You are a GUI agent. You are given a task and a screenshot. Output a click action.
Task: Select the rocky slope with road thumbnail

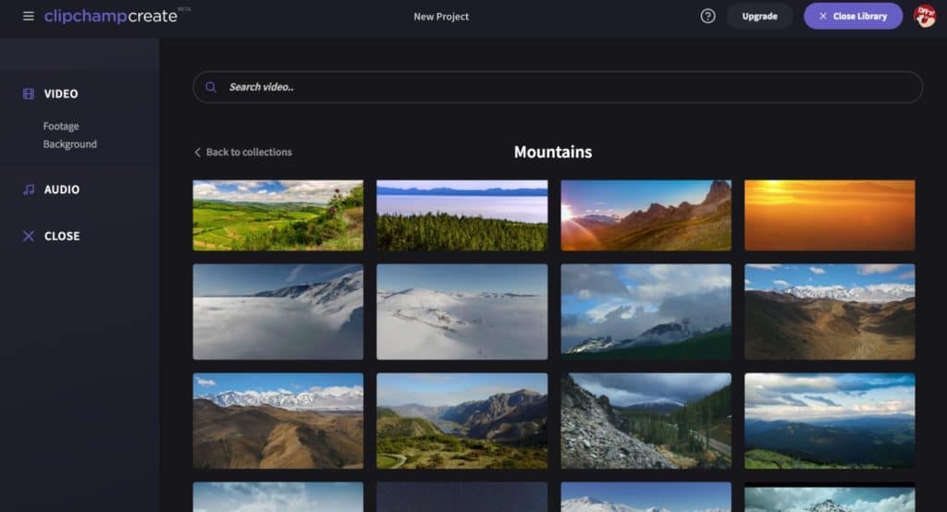[646, 421]
